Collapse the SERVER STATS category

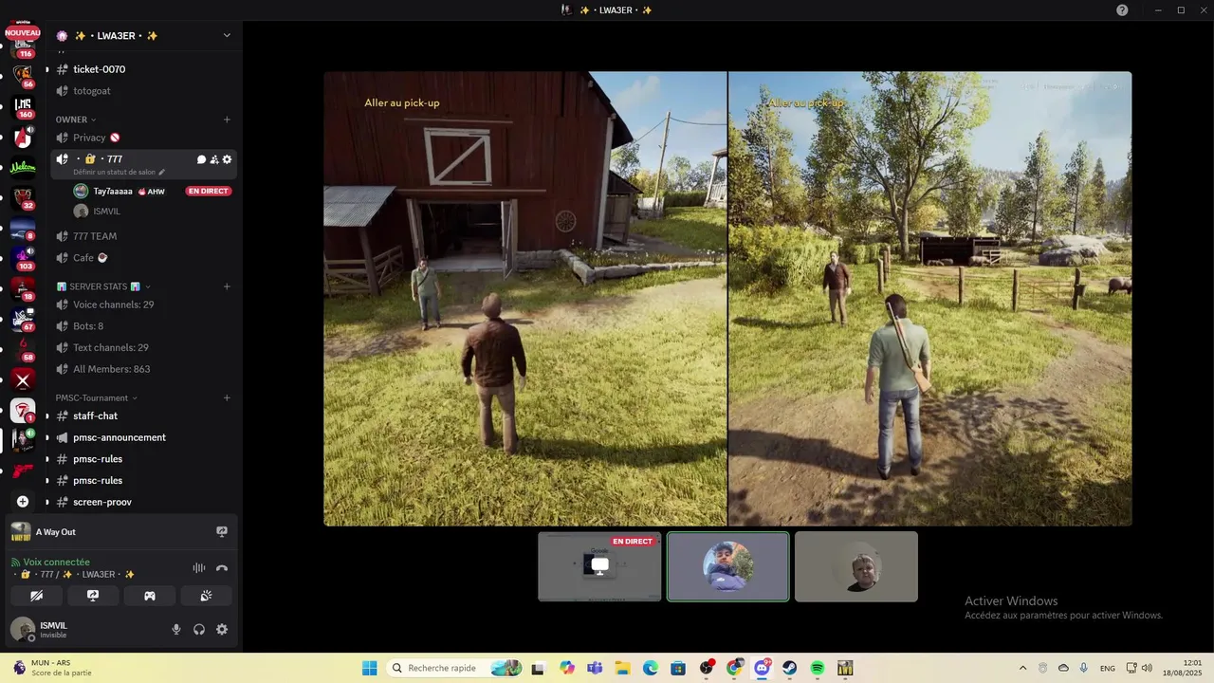click(x=103, y=286)
